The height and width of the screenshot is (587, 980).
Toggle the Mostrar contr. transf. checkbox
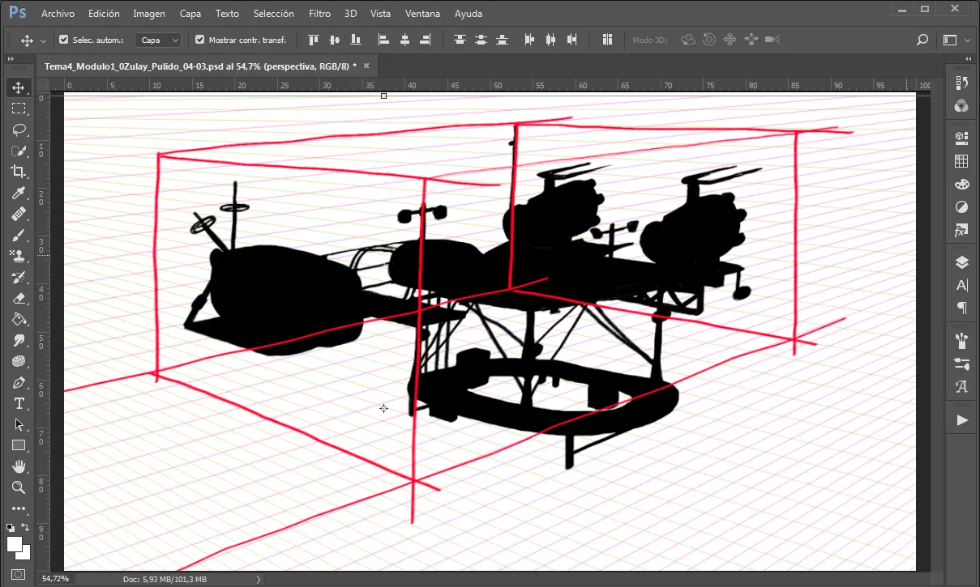point(200,40)
